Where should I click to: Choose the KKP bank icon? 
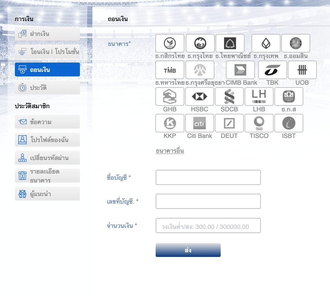170,123
